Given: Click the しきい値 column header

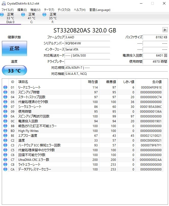Looking at the screenshot, I should click(x=126, y=82).
